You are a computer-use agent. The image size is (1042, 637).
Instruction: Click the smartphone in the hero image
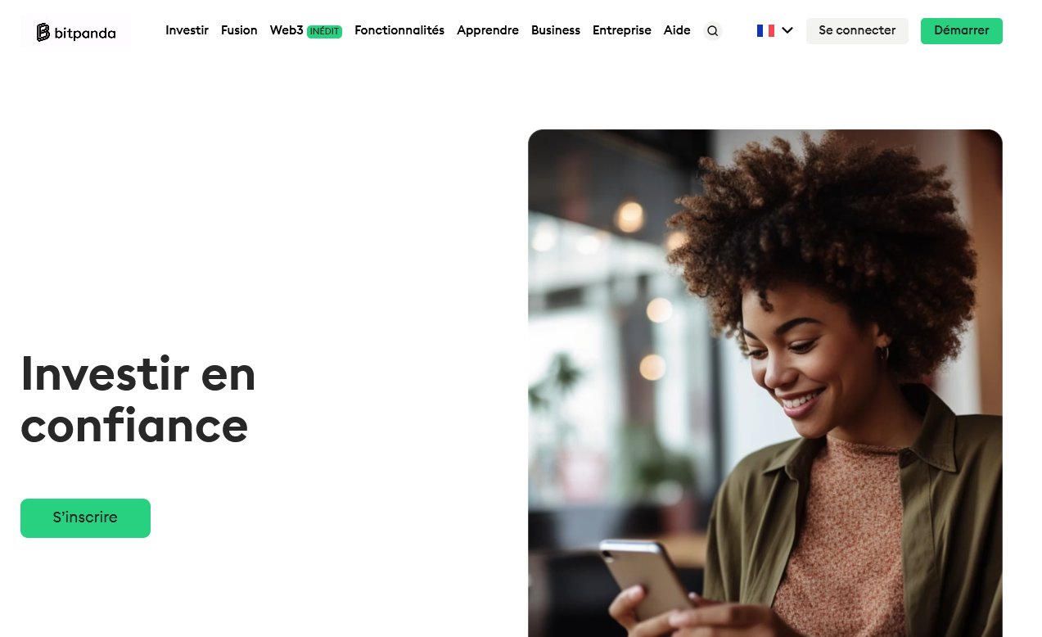[647, 580]
